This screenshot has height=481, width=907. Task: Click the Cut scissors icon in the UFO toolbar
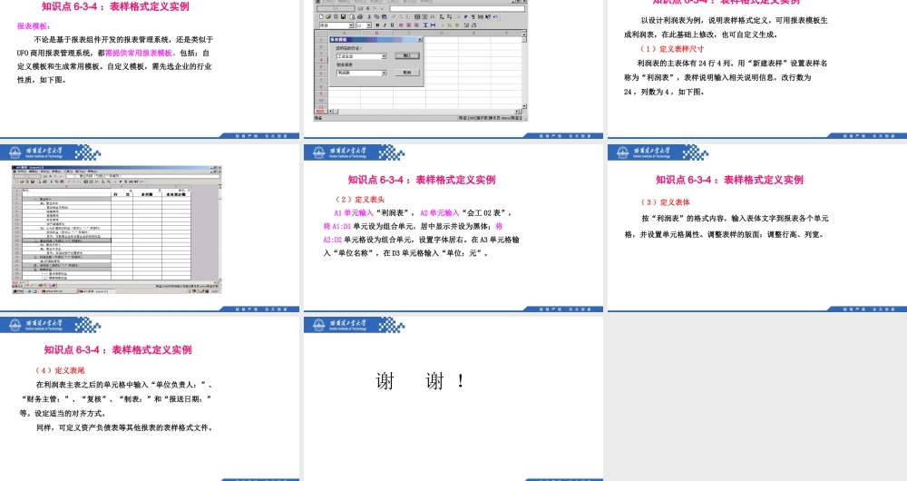tap(369, 16)
